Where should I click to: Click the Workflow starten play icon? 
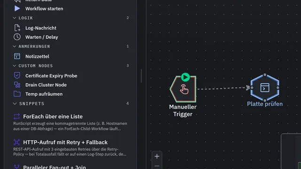tap(17, 8)
